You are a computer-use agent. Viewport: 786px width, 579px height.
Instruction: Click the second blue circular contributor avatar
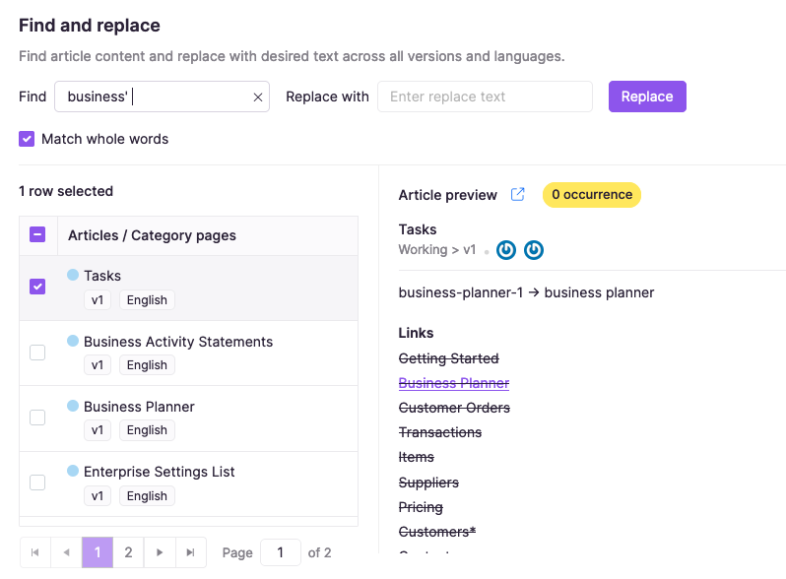pos(533,250)
